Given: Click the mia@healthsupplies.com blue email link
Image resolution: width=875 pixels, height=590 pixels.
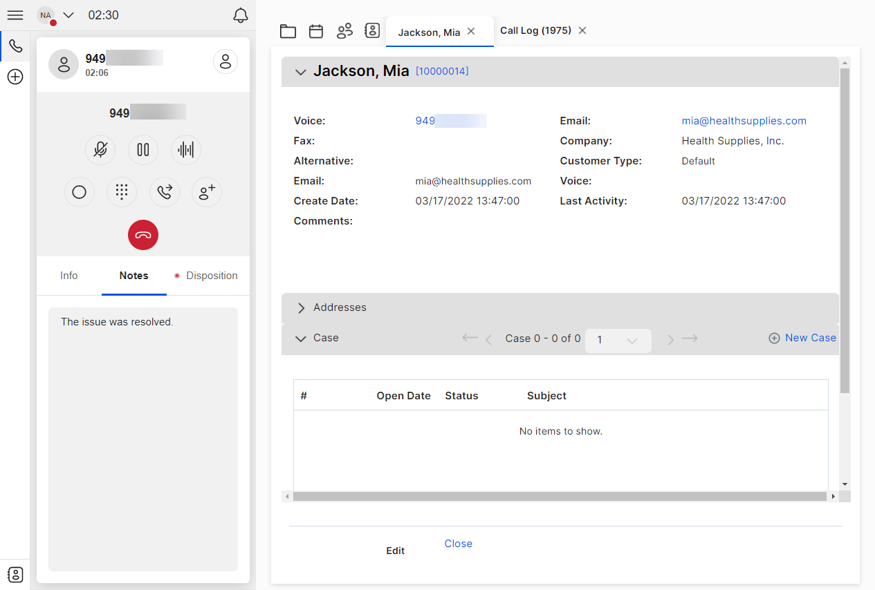Looking at the screenshot, I should [x=744, y=121].
